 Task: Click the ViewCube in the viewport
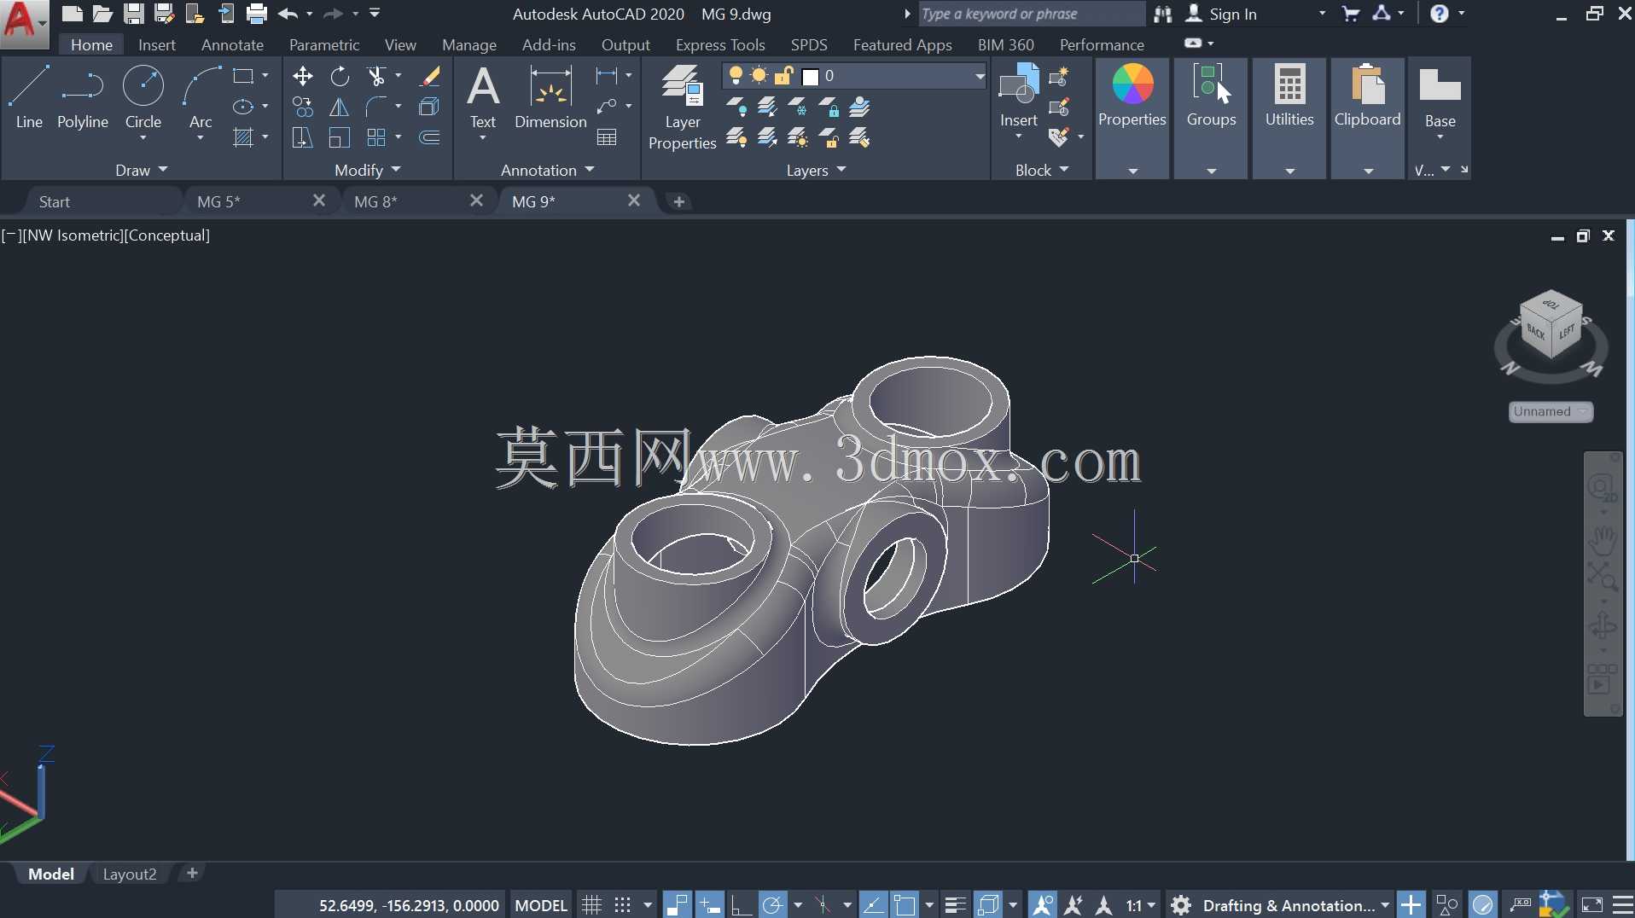(1551, 324)
